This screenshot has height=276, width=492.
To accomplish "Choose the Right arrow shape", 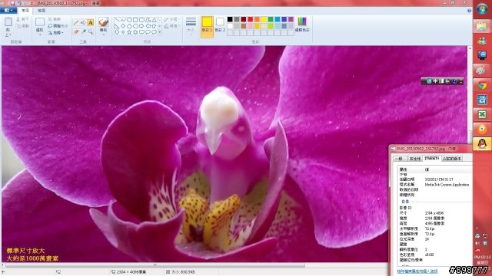I will (141, 26).
